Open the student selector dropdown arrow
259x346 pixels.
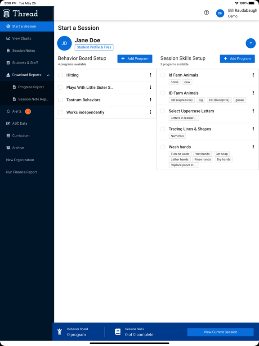250,43
